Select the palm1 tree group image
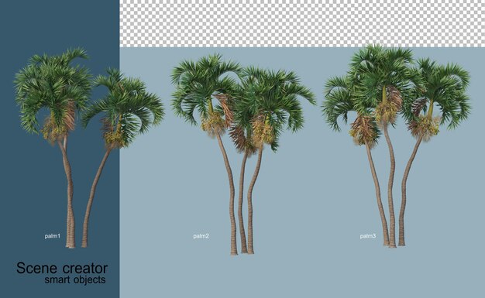Screen dimensions: 485x298 pos(89,148)
